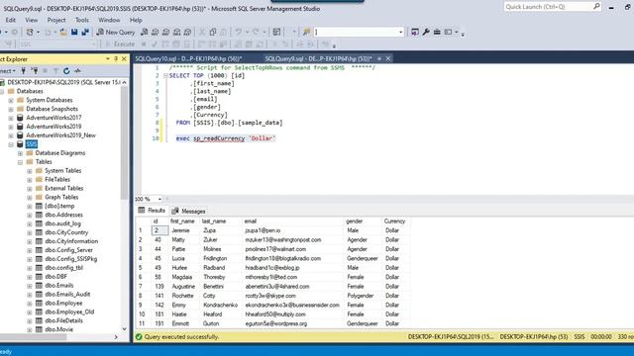This screenshot has height=356, width=634.
Task: Open the View menu
Action: point(31,20)
